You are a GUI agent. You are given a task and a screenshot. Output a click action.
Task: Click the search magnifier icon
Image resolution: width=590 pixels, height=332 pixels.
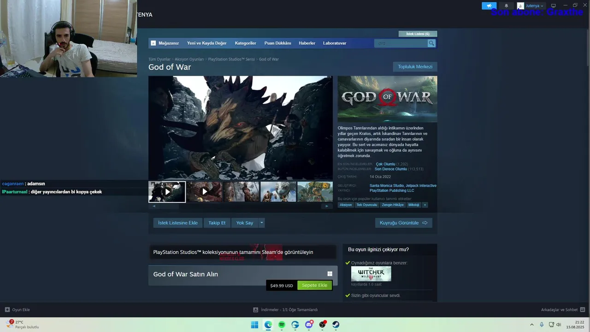pyautogui.click(x=431, y=43)
